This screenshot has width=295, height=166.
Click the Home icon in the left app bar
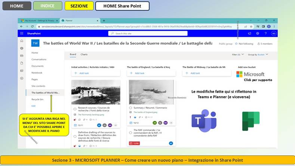[x=22, y=41]
